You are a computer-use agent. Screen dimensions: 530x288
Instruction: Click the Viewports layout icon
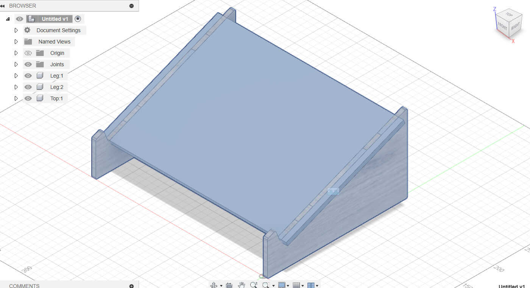pos(311,285)
